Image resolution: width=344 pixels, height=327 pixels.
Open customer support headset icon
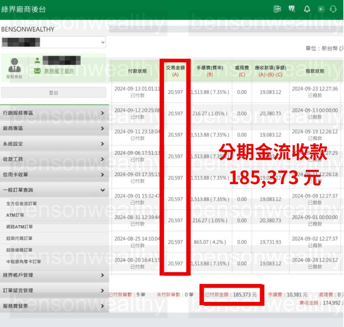pos(333,9)
